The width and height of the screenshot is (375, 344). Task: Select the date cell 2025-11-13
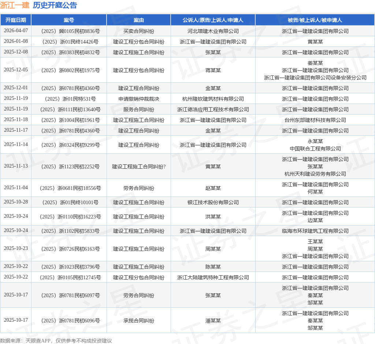(16, 166)
